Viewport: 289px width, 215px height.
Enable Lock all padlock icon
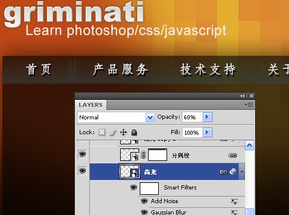[x=134, y=132]
